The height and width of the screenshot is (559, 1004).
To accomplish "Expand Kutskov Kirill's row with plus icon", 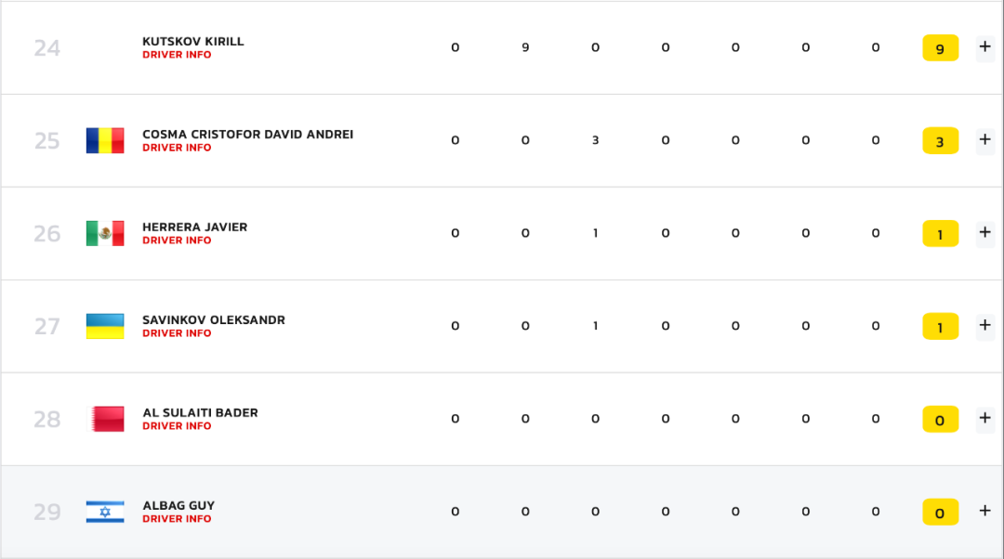I will [984, 47].
